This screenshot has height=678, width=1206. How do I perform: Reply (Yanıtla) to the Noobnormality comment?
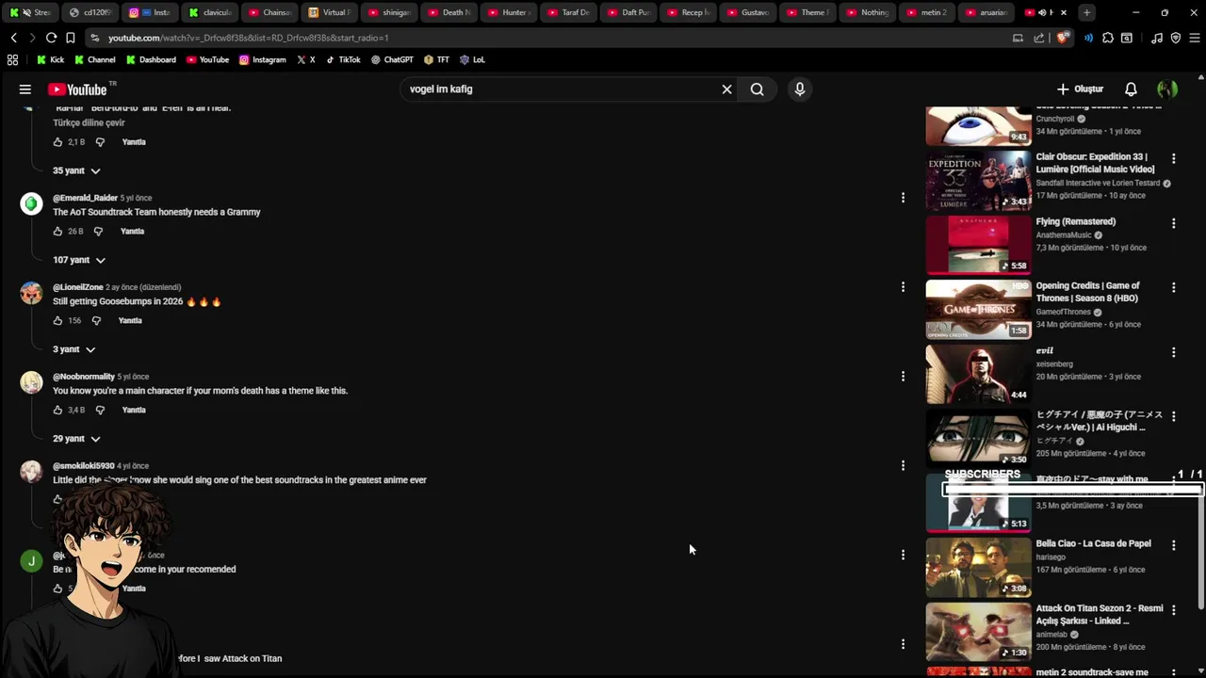134,411
